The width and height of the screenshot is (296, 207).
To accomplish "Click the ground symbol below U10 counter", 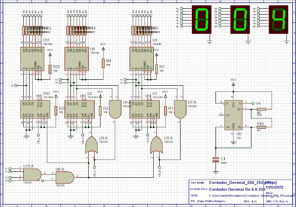I will click(26, 137).
